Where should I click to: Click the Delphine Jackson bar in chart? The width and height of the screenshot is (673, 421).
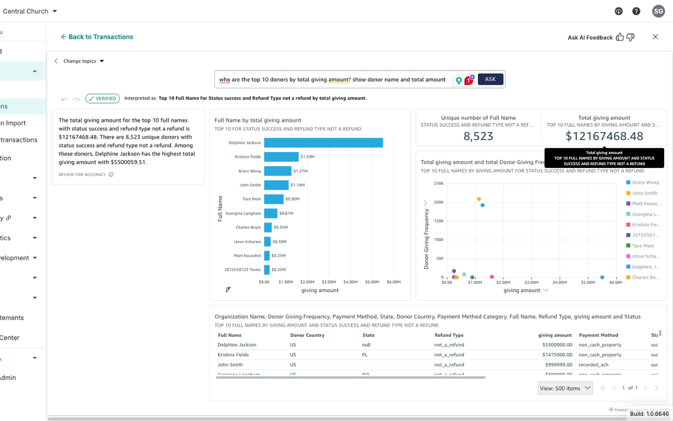pos(323,143)
